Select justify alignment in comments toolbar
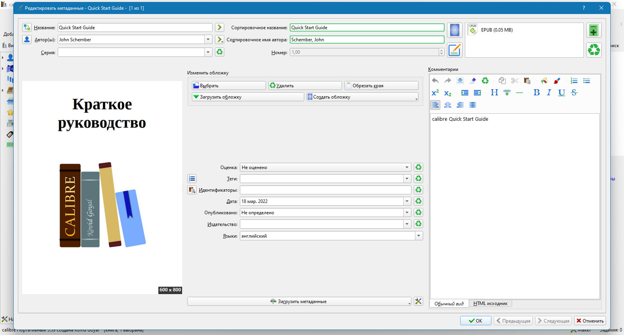 tap(473, 105)
